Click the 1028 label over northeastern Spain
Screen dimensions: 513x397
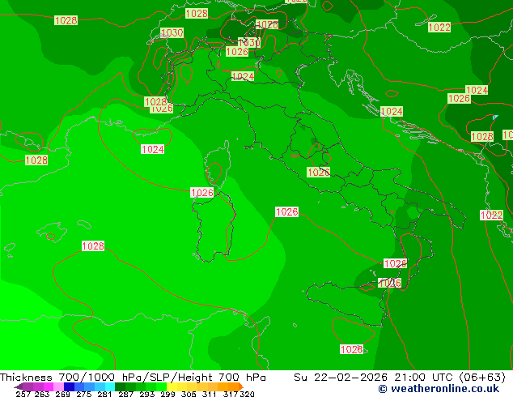36,160
